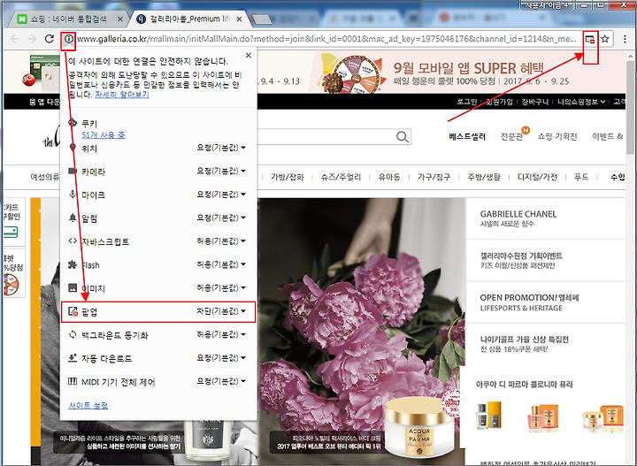Open 백그라운드 동기화 permission dropdown
This screenshot has width=637, height=466.
[221, 334]
